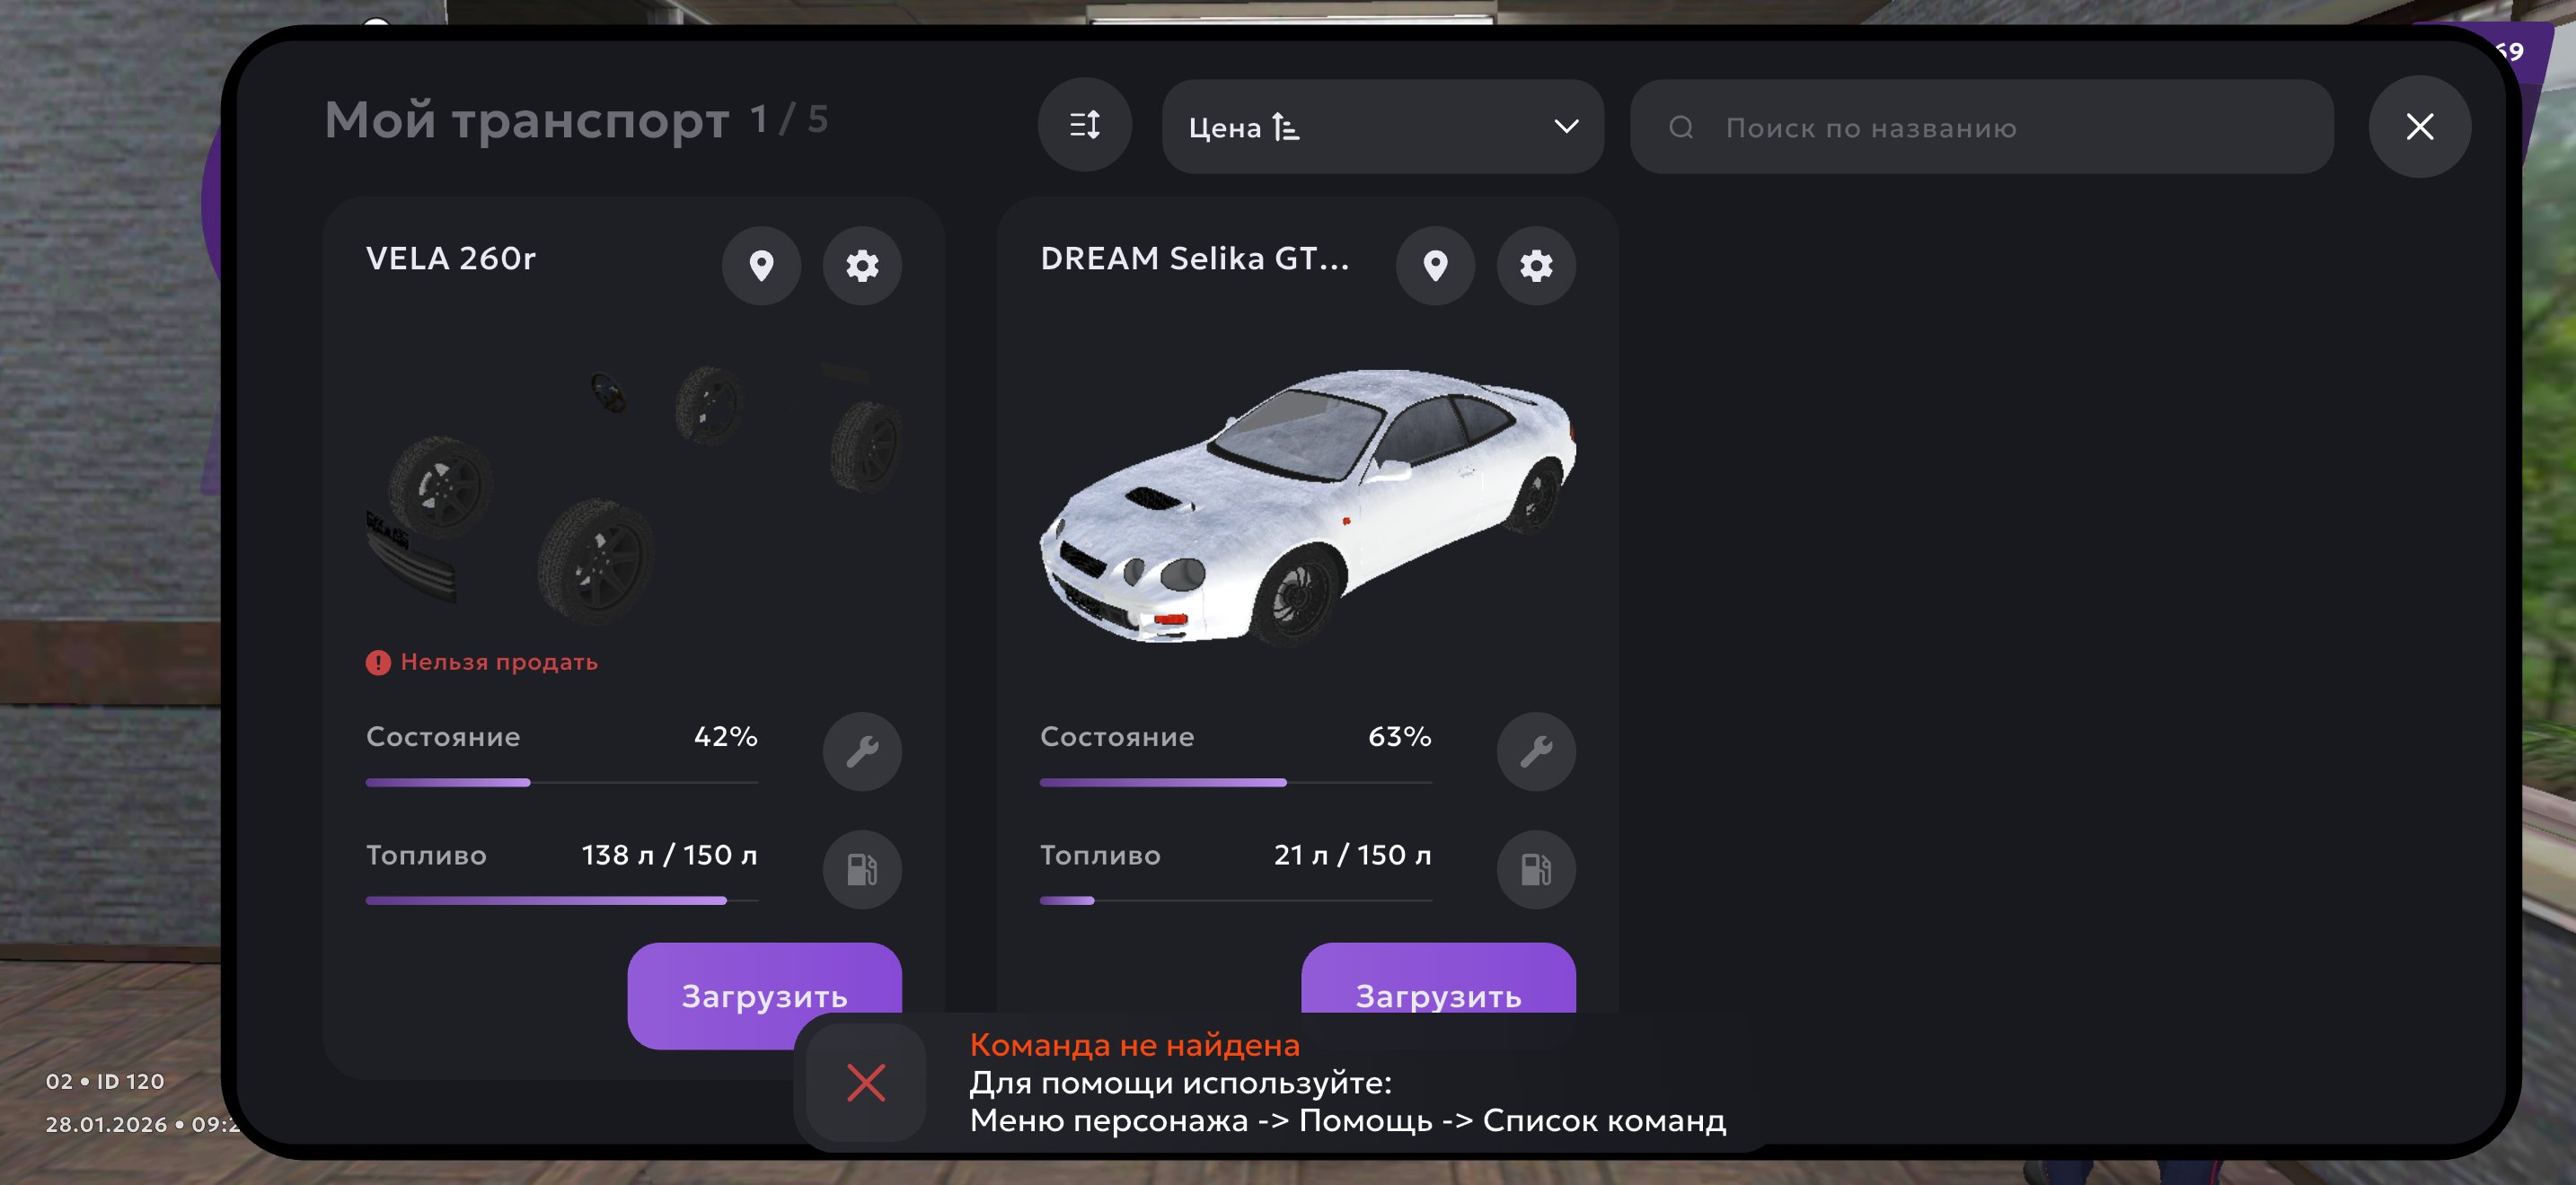Screen dimensions: 2576x1185
Task: Repair VELA 260r with wrench icon
Action: click(862, 751)
